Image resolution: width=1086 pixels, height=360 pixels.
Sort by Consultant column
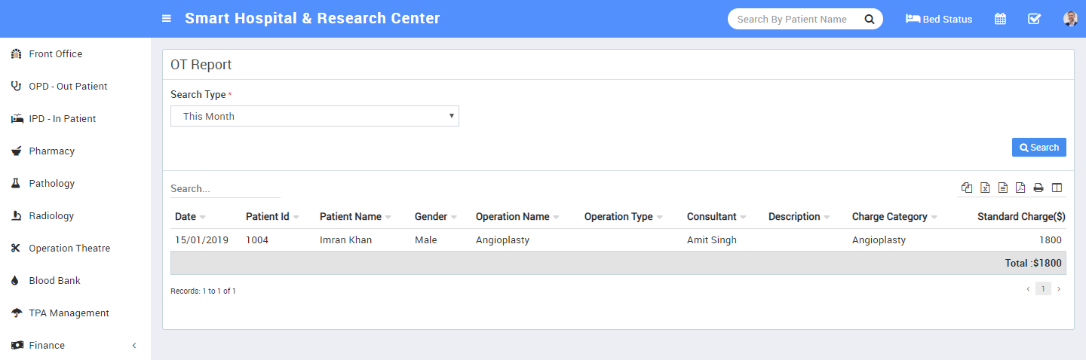click(x=716, y=217)
